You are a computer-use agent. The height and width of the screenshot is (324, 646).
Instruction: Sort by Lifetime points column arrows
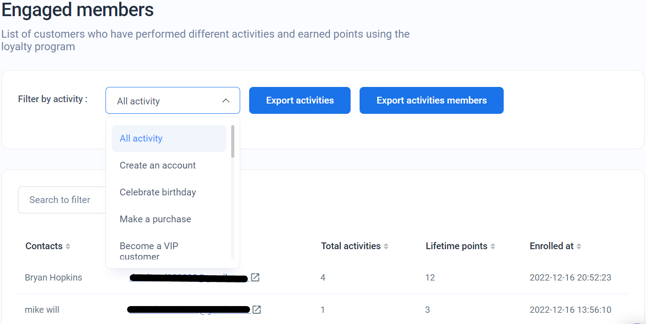pyautogui.click(x=493, y=246)
